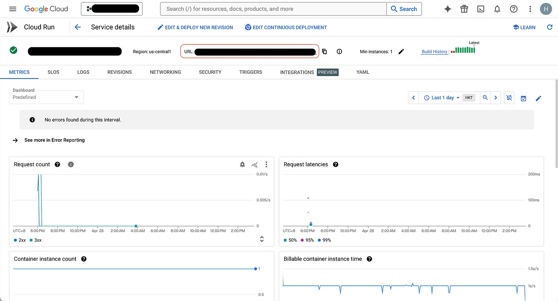
Task: Open the notifications bell
Action: pos(497,9)
